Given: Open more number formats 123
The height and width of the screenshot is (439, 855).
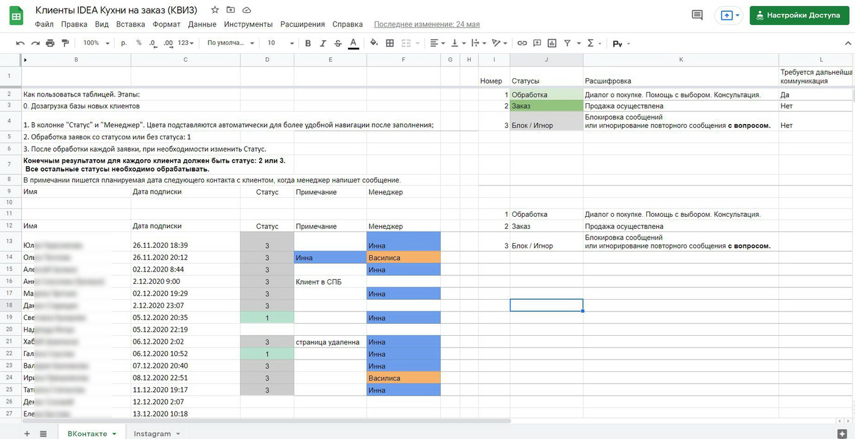Looking at the screenshot, I should 186,43.
